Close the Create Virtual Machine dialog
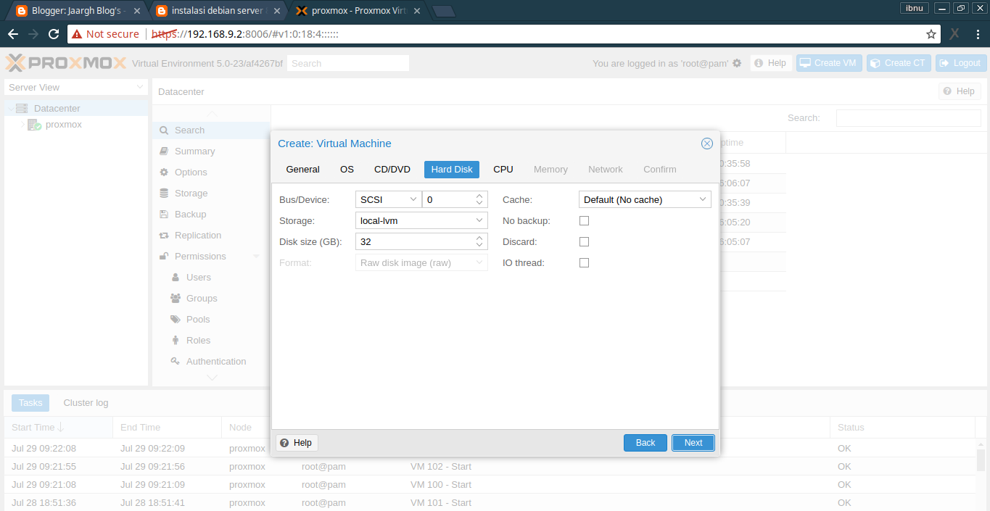The height and width of the screenshot is (511, 990). point(707,144)
